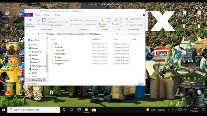Select Musique in the navigation pane
This screenshot has width=207, height=116.
pos(34,59)
